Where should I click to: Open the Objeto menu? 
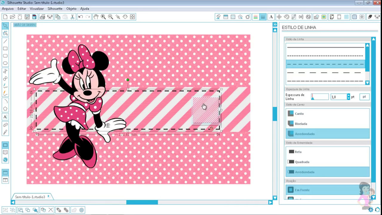click(71, 9)
